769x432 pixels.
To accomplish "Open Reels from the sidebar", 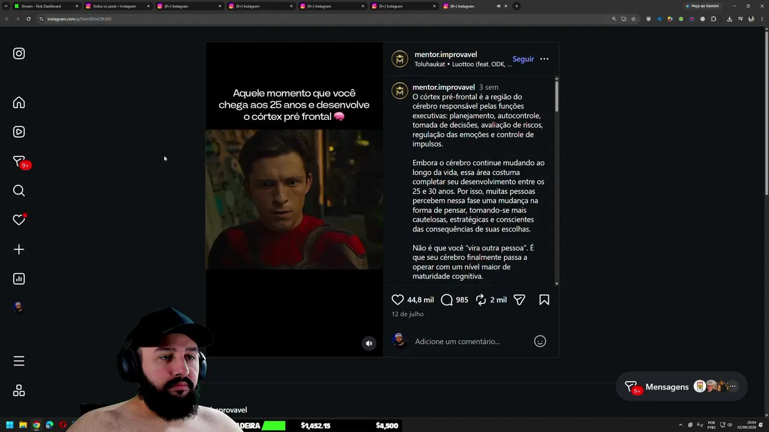I will point(19,132).
